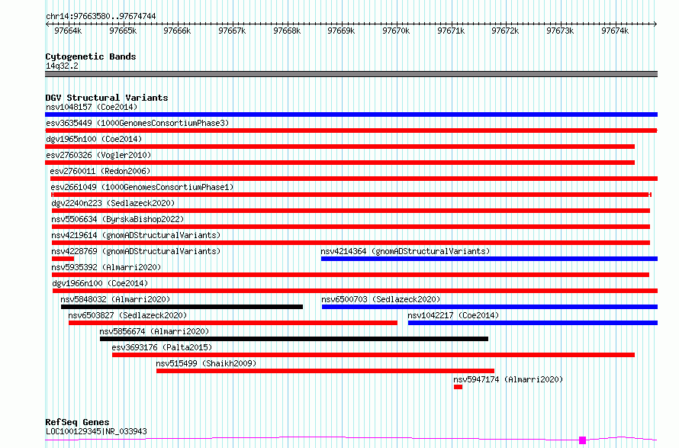Viewport: 679px width, 448px height.
Task: Select the magenta exon block on gene track
Action: coord(582,440)
